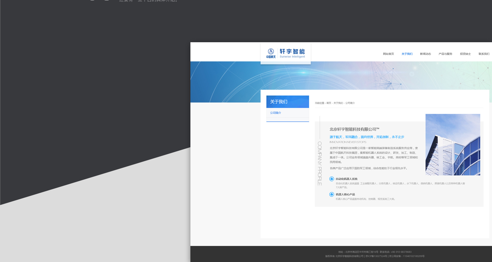Viewport: 492px width, 262px height.
Task: Click the 机器人核心产品 heading
Action: point(345,194)
